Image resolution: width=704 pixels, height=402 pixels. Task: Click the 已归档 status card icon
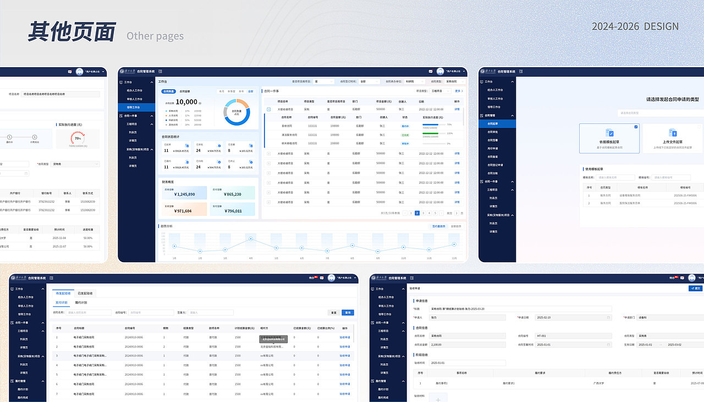(x=219, y=162)
